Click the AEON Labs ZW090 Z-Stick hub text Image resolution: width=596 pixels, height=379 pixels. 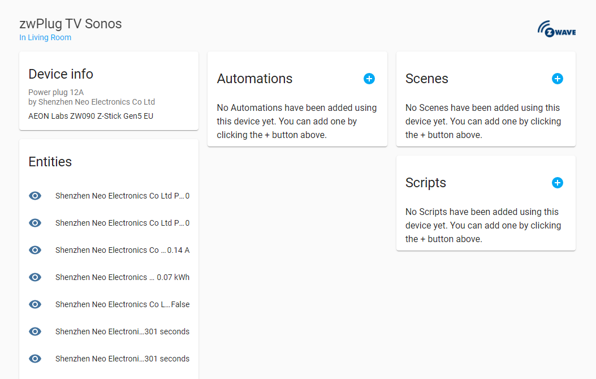coord(90,116)
